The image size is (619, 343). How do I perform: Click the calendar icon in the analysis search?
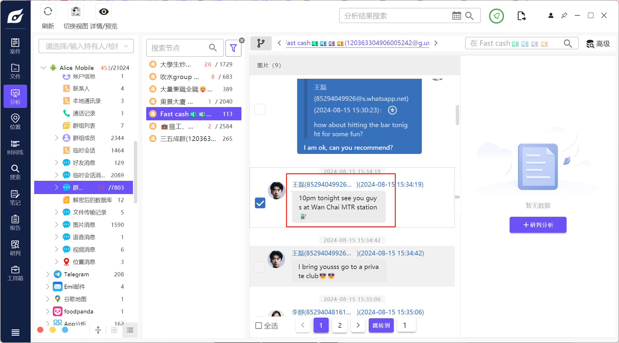coord(456,16)
